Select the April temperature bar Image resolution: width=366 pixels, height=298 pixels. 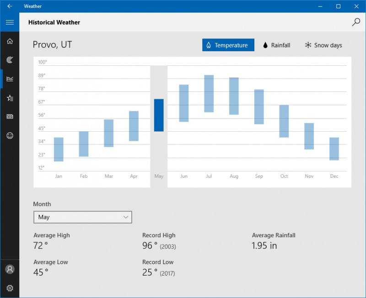134,126
